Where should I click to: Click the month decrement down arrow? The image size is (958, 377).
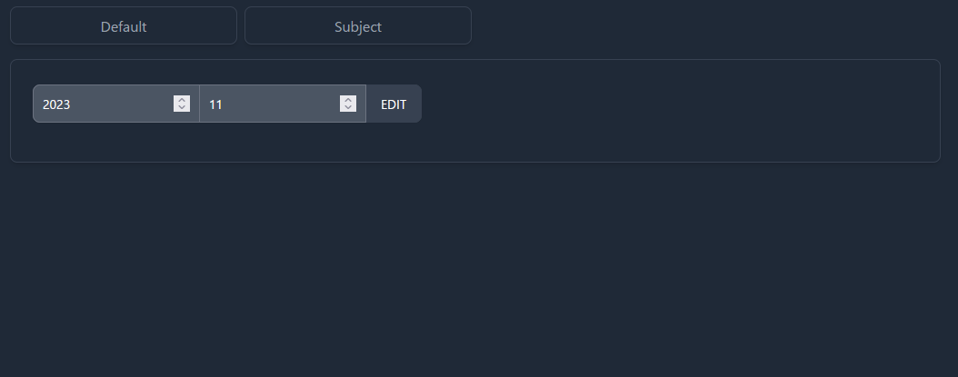coord(348,108)
